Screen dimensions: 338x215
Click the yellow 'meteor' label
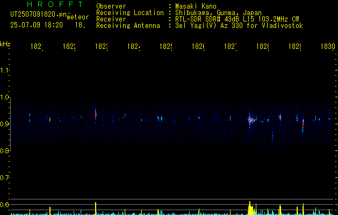[x=78, y=17]
